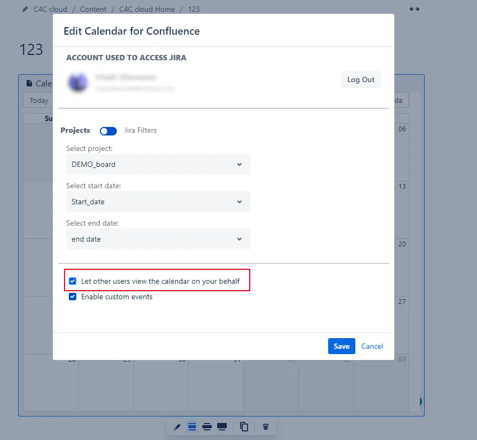This screenshot has width=477, height=440.
Task: Go to C4C cloud breadcrumb
Action: [50, 10]
